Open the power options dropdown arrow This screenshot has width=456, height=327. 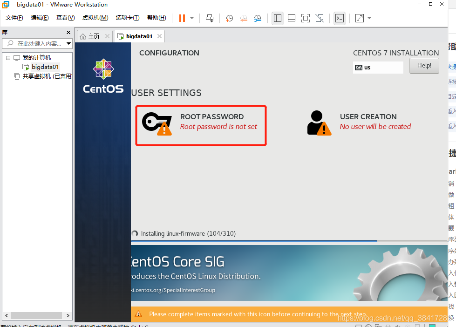(x=192, y=18)
